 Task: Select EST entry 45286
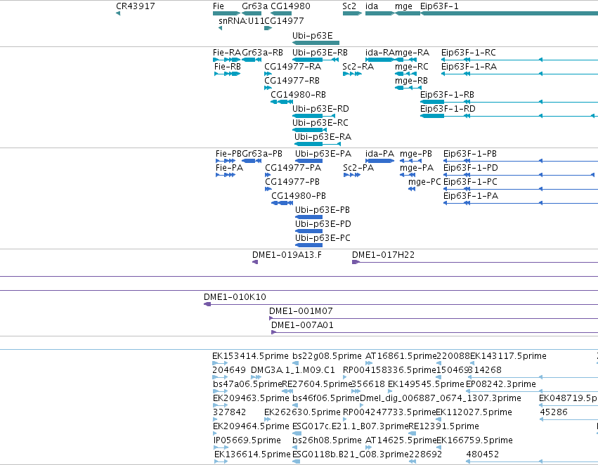pos(554,412)
